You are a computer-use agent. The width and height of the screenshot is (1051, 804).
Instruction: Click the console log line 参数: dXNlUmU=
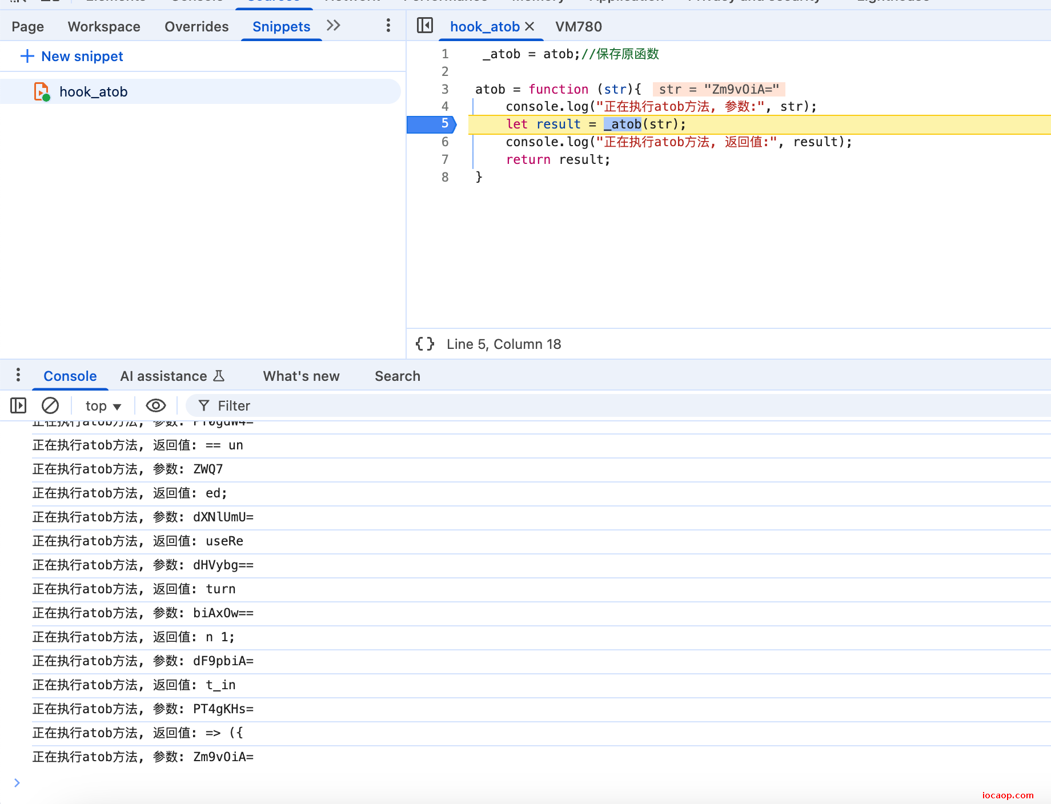click(x=541, y=517)
